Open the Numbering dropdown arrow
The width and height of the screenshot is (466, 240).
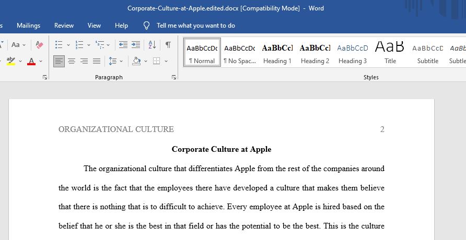[x=89, y=45]
